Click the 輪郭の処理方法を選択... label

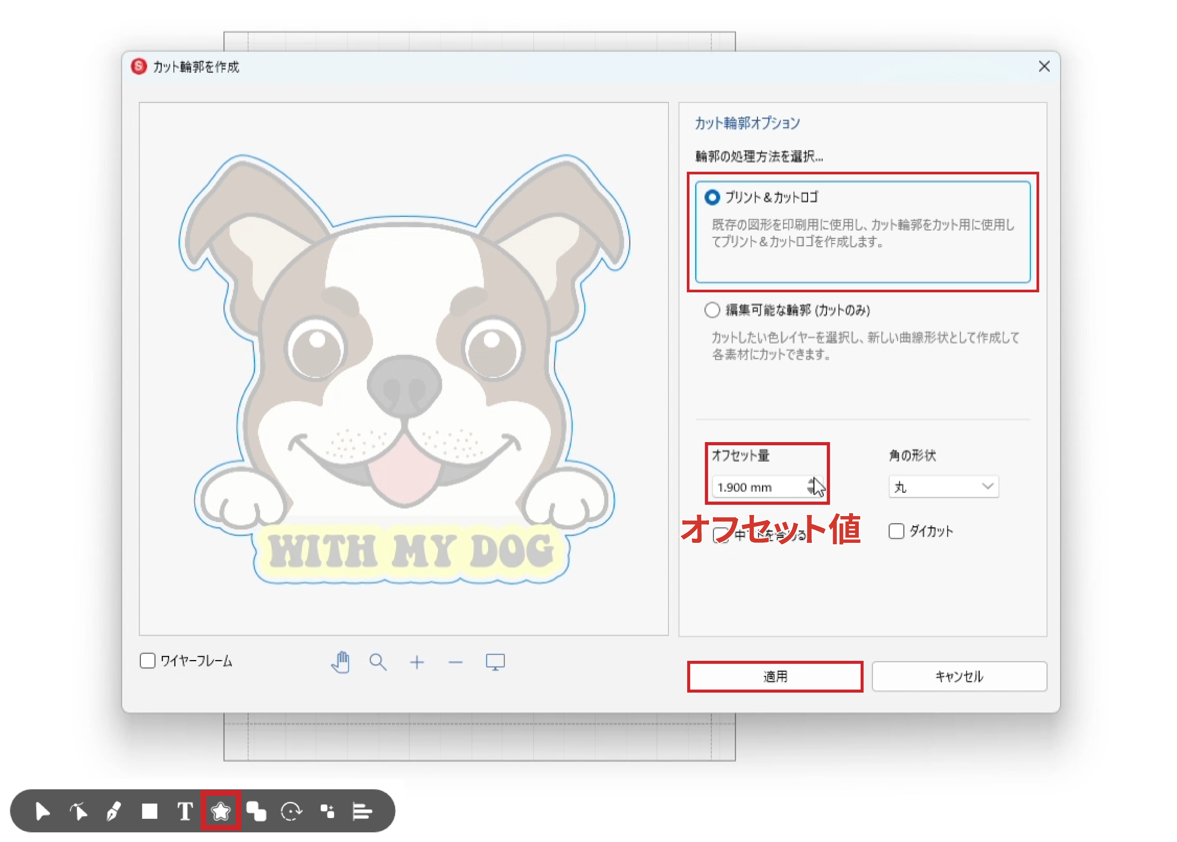(x=758, y=156)
